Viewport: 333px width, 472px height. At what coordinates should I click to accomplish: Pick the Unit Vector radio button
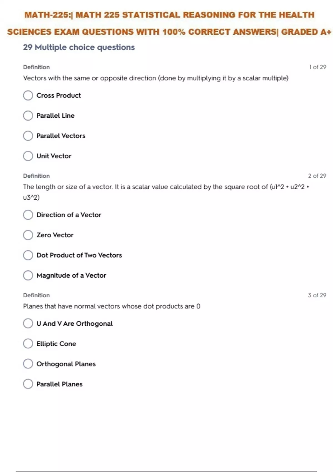pyautogui.click(x=28, y=156)
